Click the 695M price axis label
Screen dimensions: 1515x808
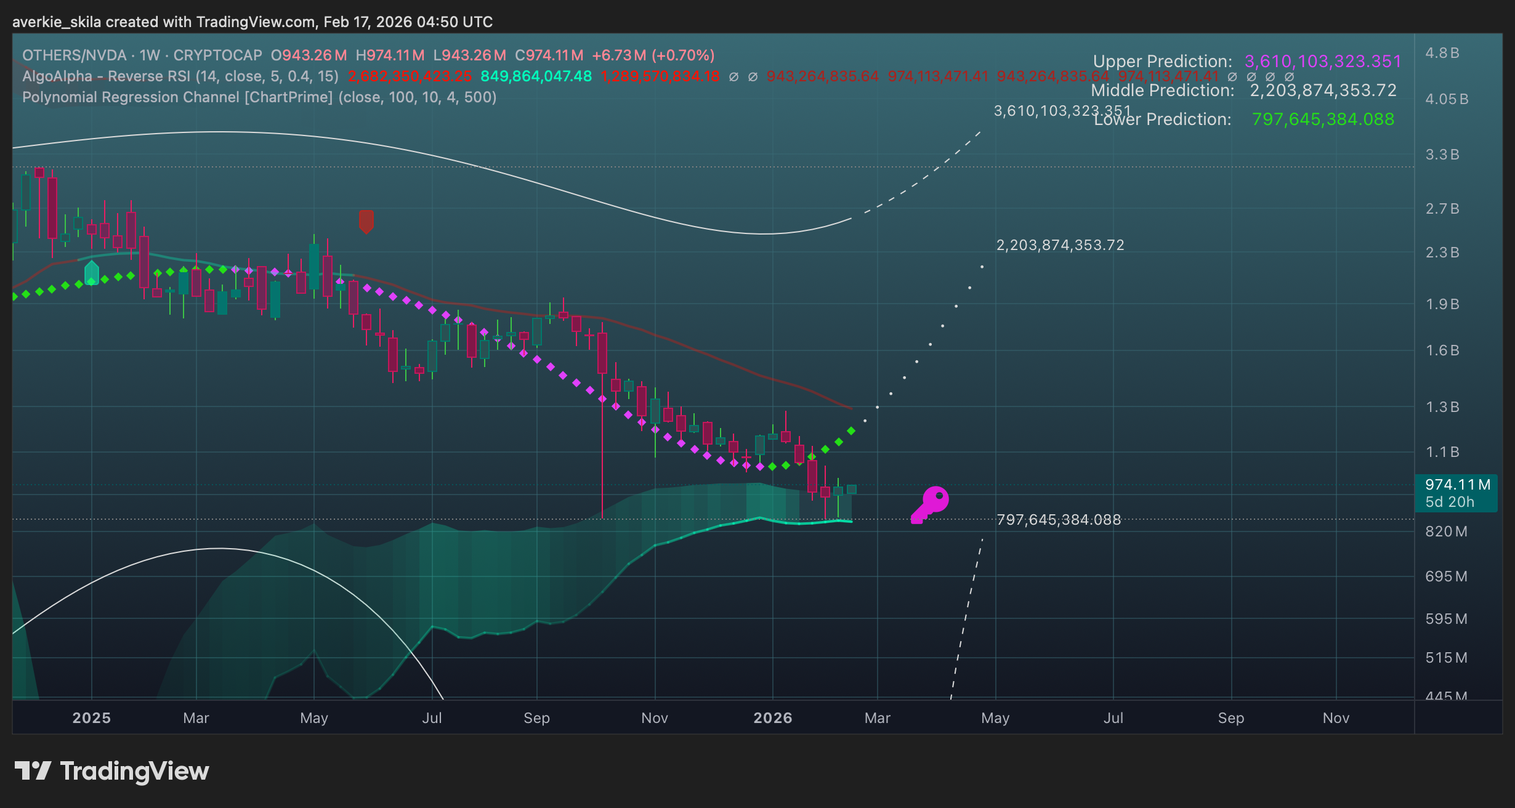pyautogui.click(x=1446, y=576)
